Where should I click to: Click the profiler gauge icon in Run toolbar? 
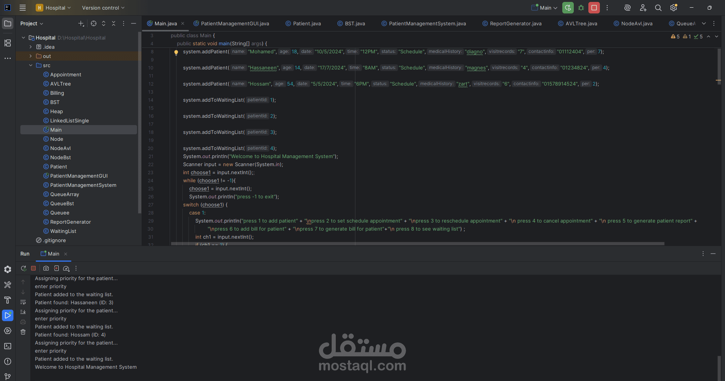click(66, 269)
